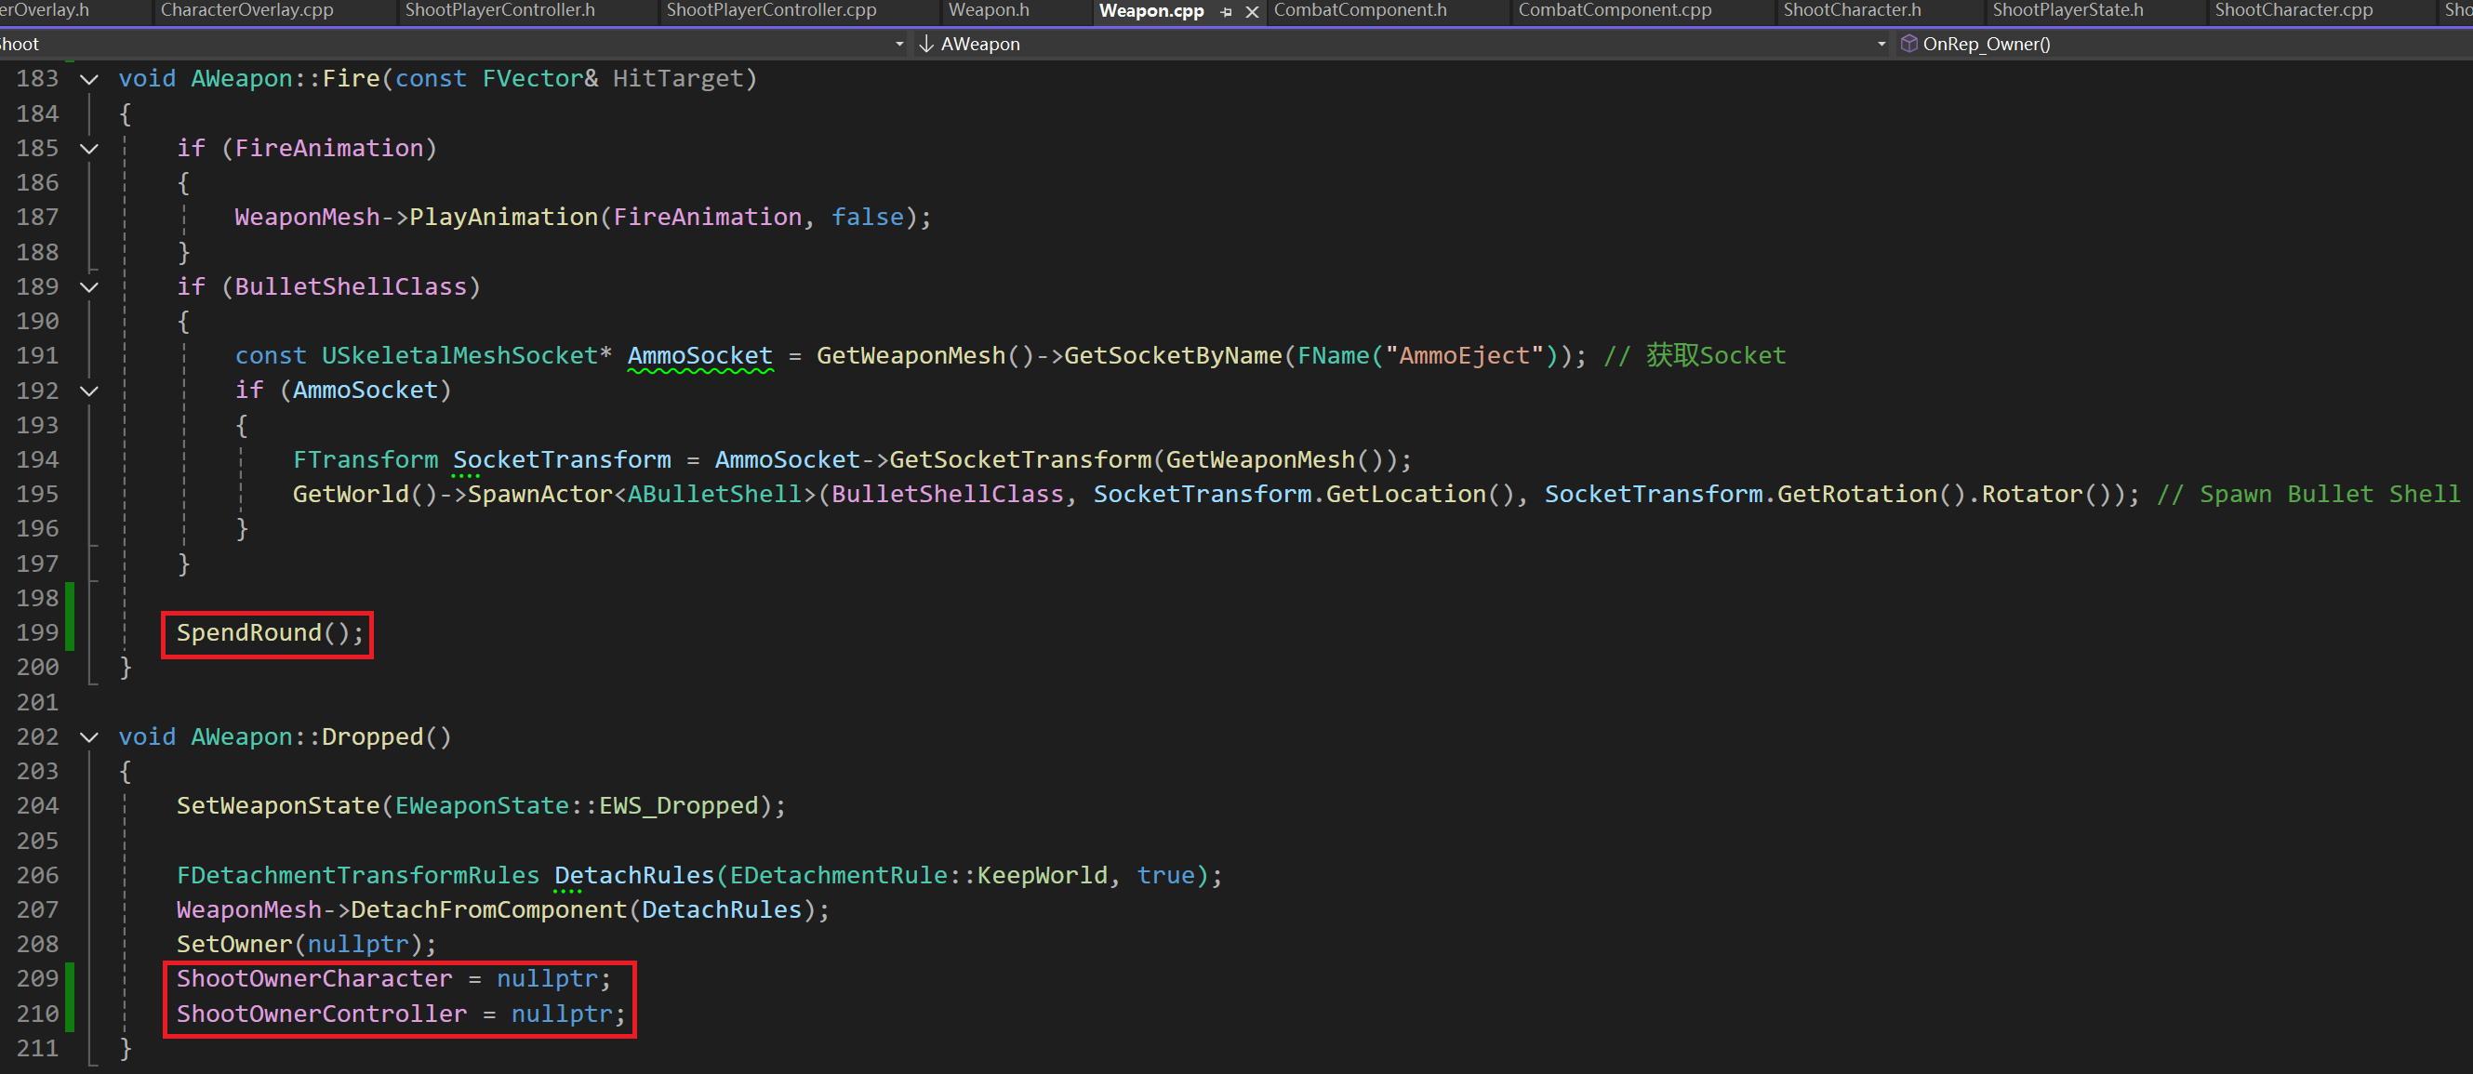This screenshot has height=1074, width=2473.
Task: Collapse the AWeapon::Fire function at line 183
Action: [89, 79]
